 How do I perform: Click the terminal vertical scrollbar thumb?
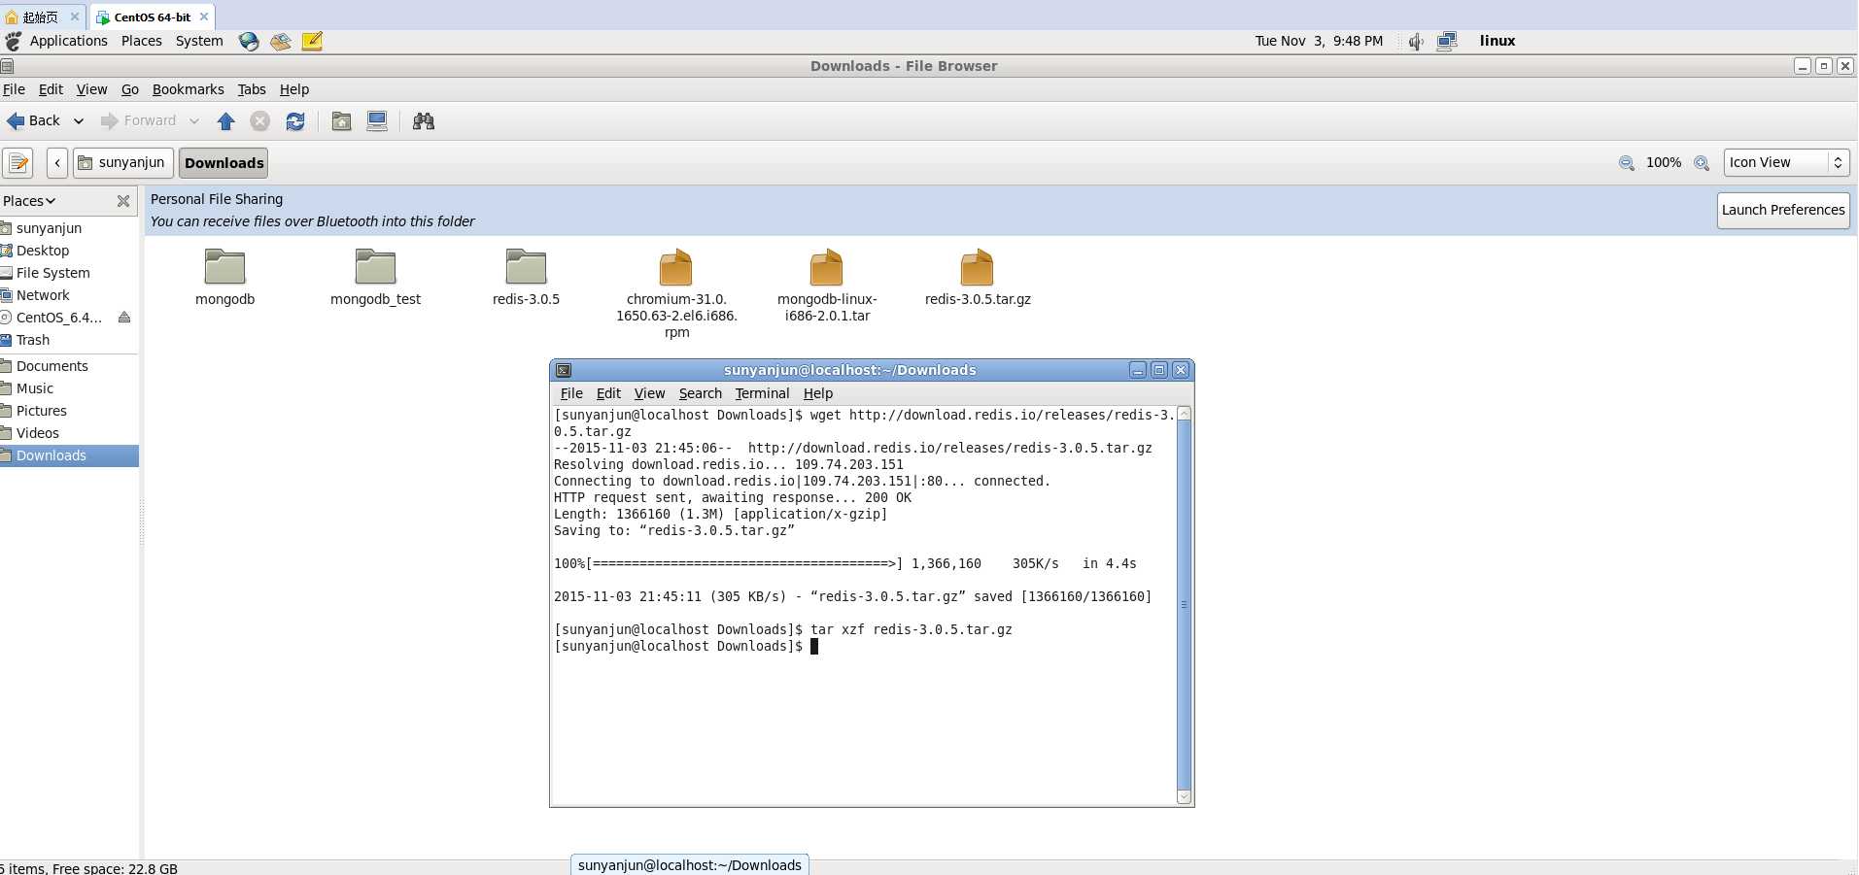[x=1184, y=605]
